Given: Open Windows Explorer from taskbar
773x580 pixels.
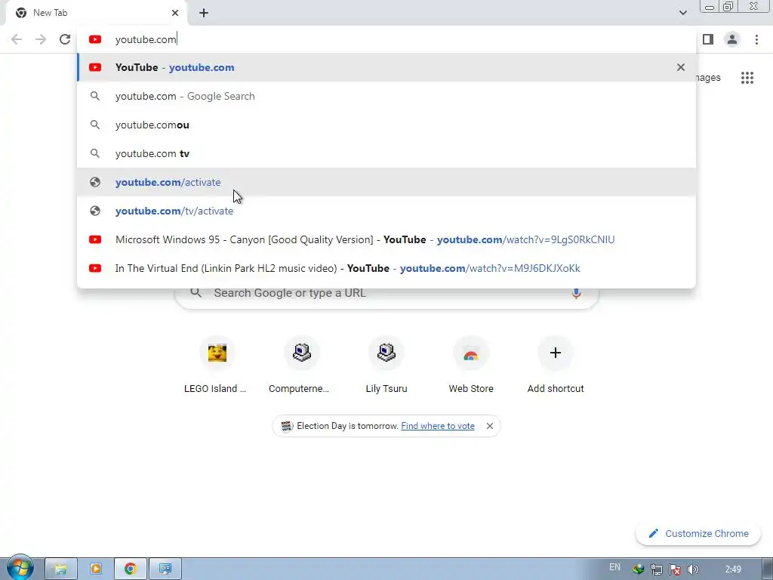Looking at the screenshot, I should [61, 569].
